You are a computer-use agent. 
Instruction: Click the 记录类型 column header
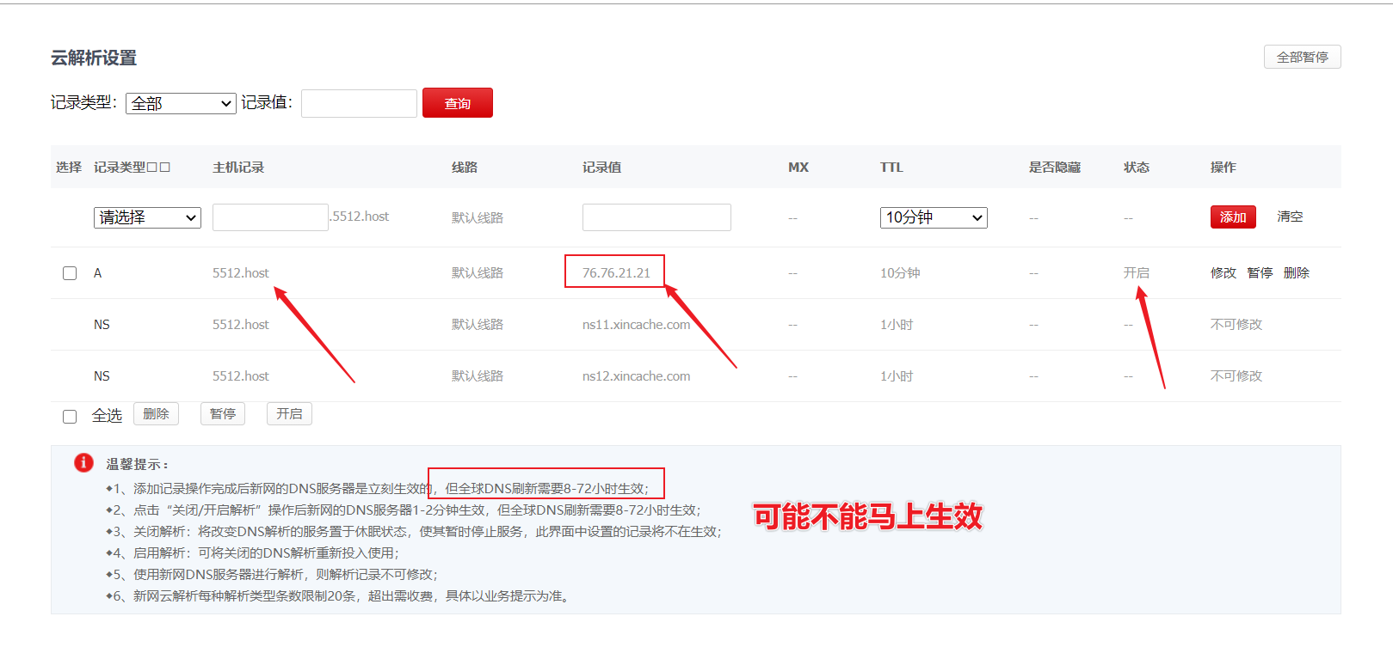point(132,168)
